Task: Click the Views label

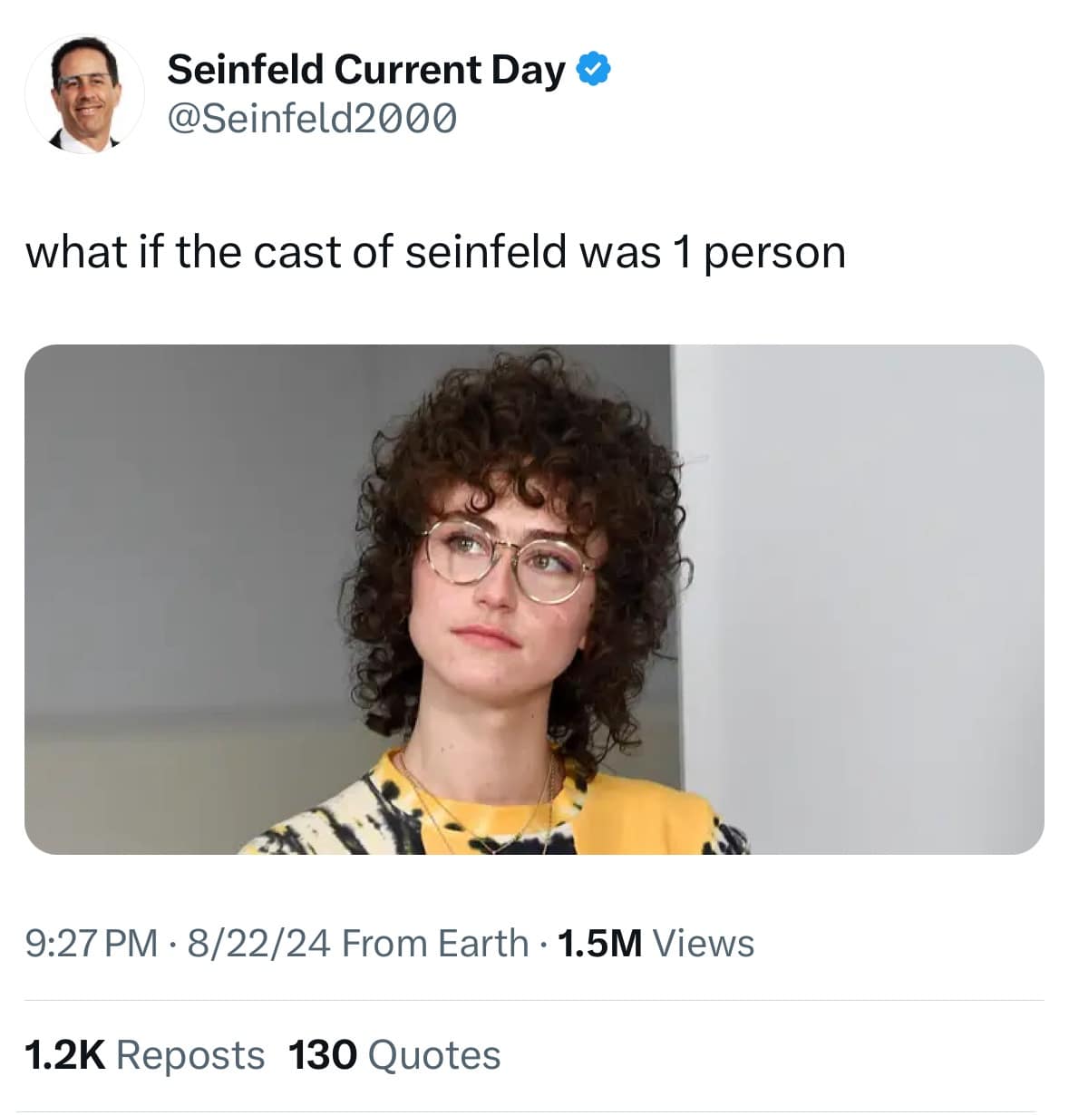Action: point(704,943)
